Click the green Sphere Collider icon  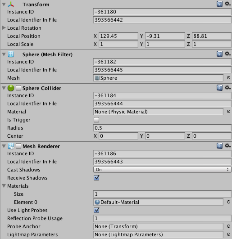(x=11, y=88)
